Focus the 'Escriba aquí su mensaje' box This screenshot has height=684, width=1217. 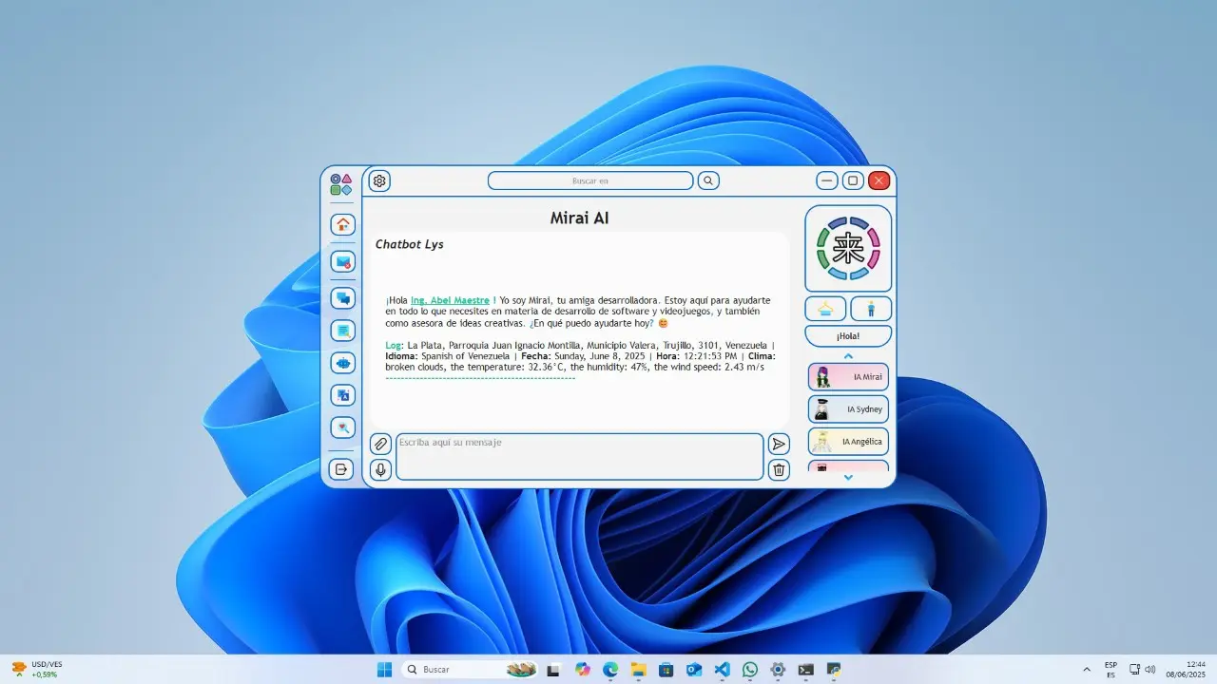[579, 457]
